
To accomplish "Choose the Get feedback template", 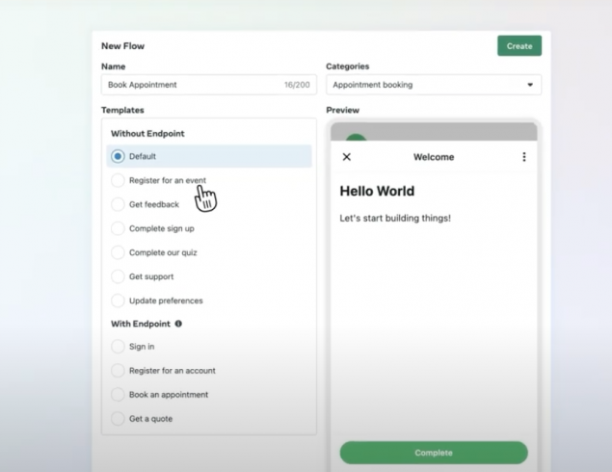I will (119, 204).
